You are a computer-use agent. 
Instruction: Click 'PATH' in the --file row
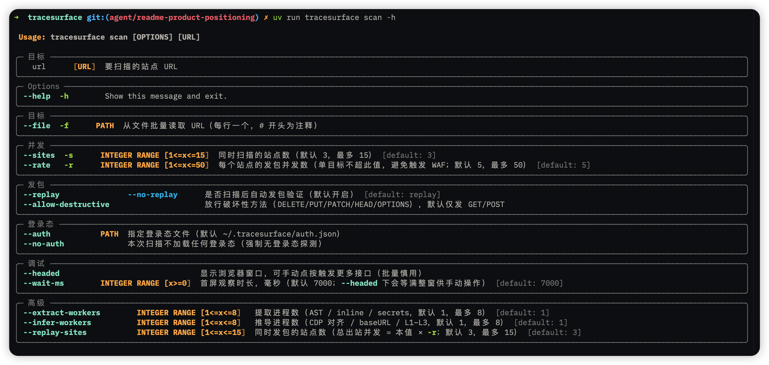click(x=105, y=126)
